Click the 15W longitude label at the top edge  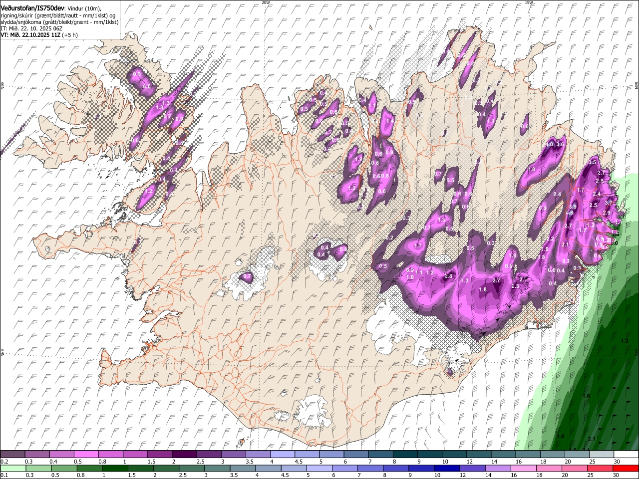tap(529, 2)
